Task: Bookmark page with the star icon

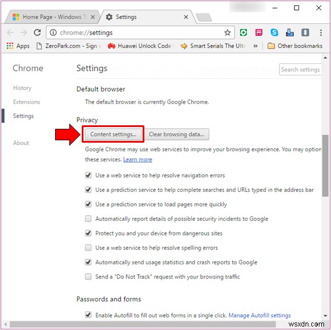Action: (x=227, y=32)
